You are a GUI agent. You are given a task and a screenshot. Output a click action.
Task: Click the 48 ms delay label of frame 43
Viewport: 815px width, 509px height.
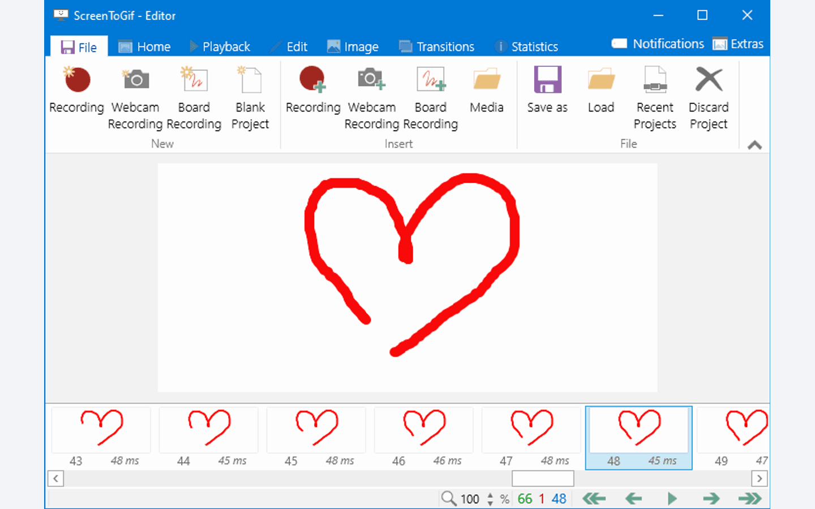[x=125, y=461]
